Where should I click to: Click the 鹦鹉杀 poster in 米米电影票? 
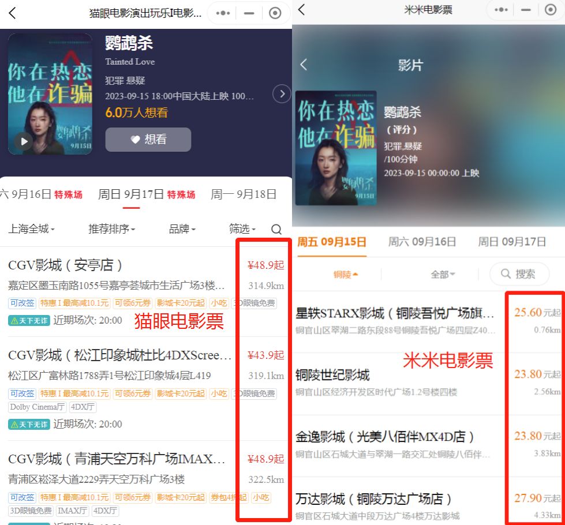click(336, 148)
